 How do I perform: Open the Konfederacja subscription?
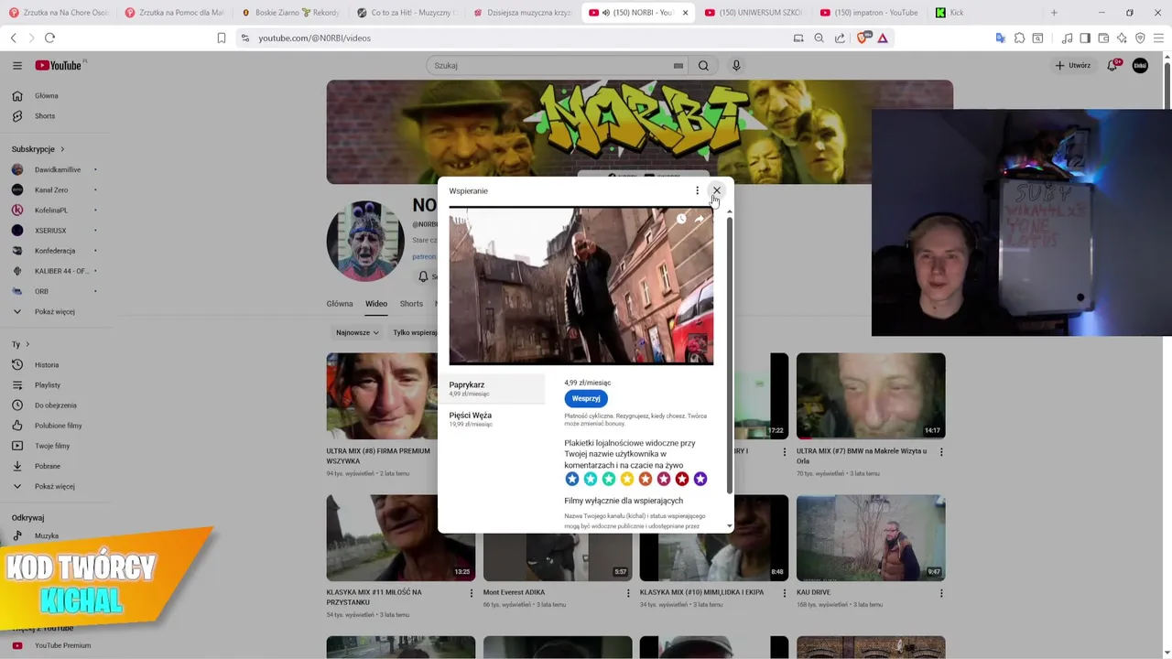tap(55, 250)
